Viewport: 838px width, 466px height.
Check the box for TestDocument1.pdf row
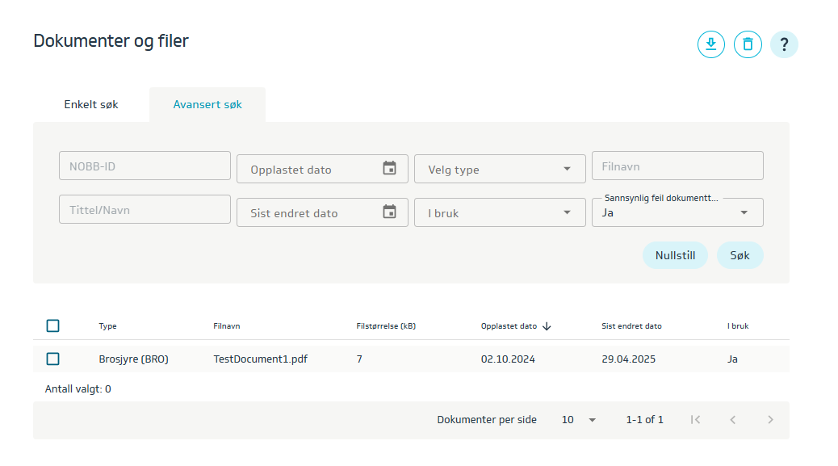53,359
